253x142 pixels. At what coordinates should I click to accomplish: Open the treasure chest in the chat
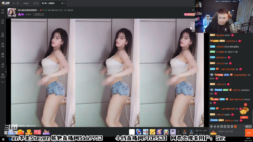tap(244, 111)
